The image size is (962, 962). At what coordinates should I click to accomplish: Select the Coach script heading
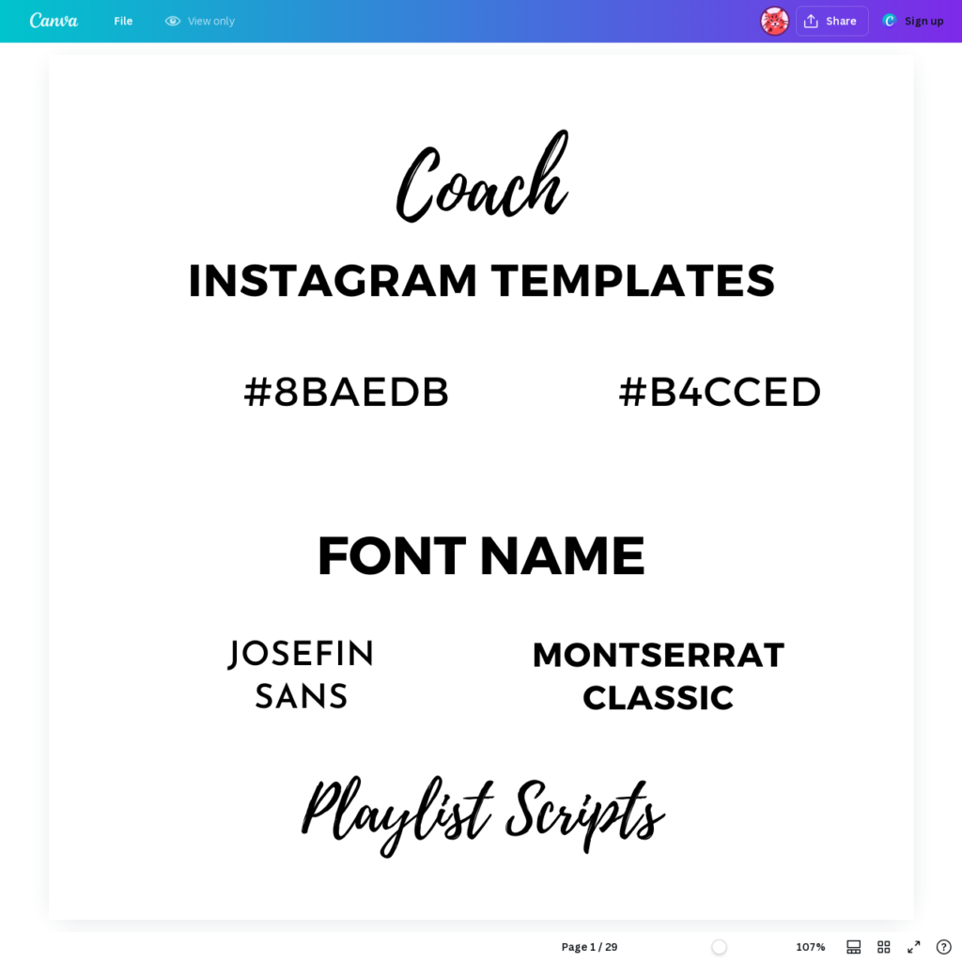(482, 177)
